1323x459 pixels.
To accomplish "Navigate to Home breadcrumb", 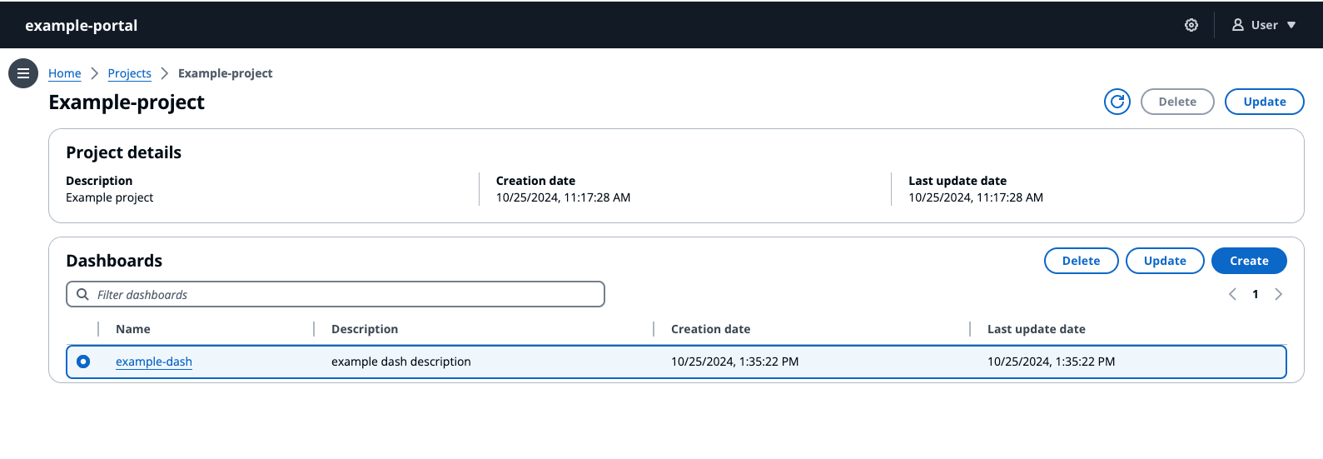I will 65,73.
